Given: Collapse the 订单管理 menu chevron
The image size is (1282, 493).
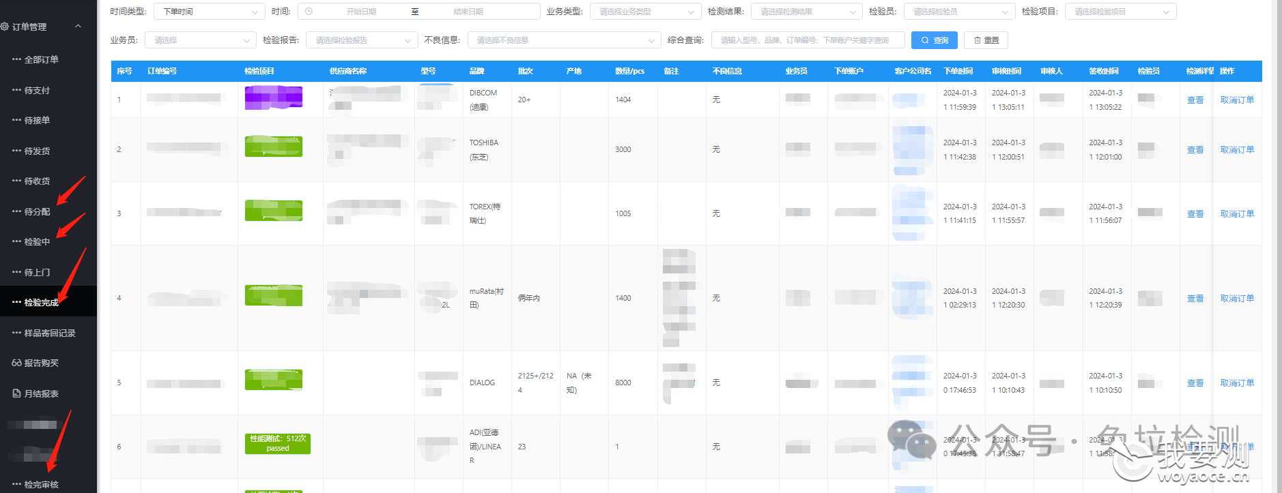Looking at the screenshot, I should click(x=78, y=27).
